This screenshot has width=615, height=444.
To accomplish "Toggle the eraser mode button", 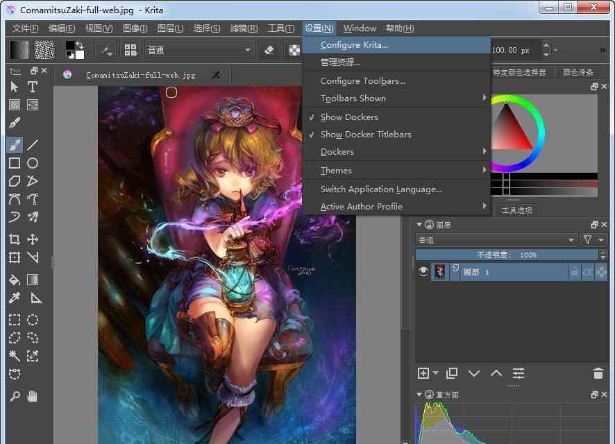I will point(269,50).
